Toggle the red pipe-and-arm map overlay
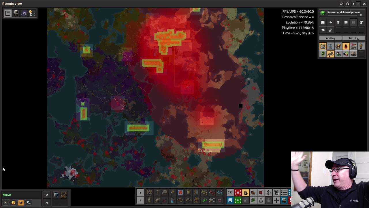Image resolution: width=369 pixels, height=208 pixels. (x=353, y=46)
